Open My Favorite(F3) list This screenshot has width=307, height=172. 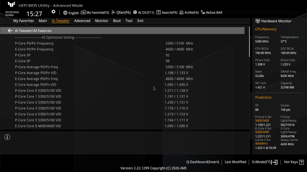(x=95, y=13)
